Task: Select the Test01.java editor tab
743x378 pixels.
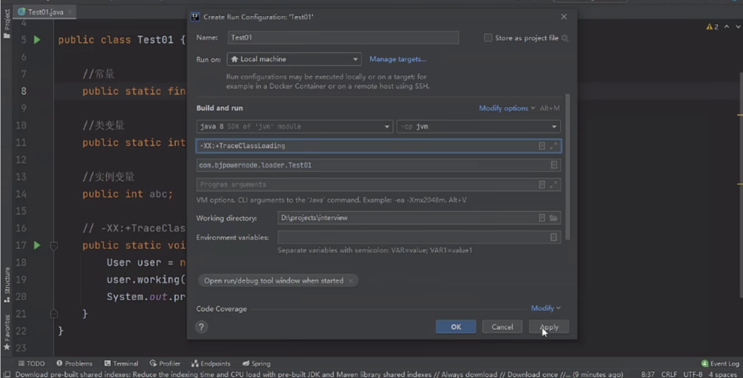Action: tap(45, 12)
